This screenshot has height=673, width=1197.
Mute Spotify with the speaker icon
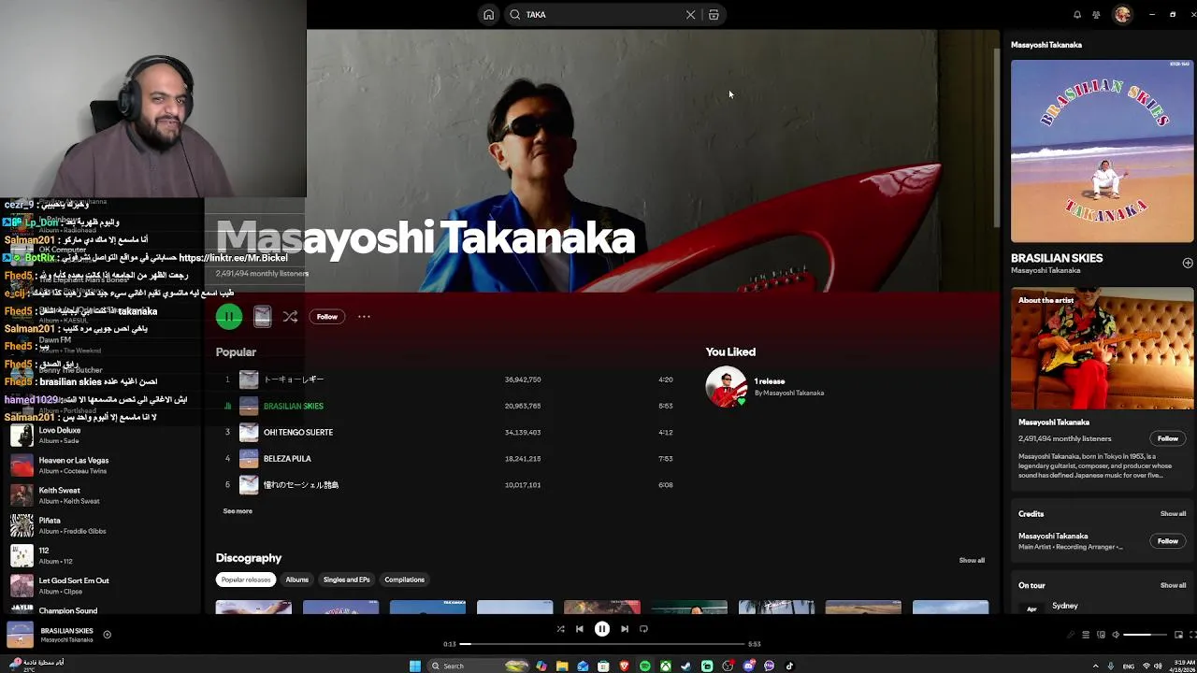coord(1115,635)
